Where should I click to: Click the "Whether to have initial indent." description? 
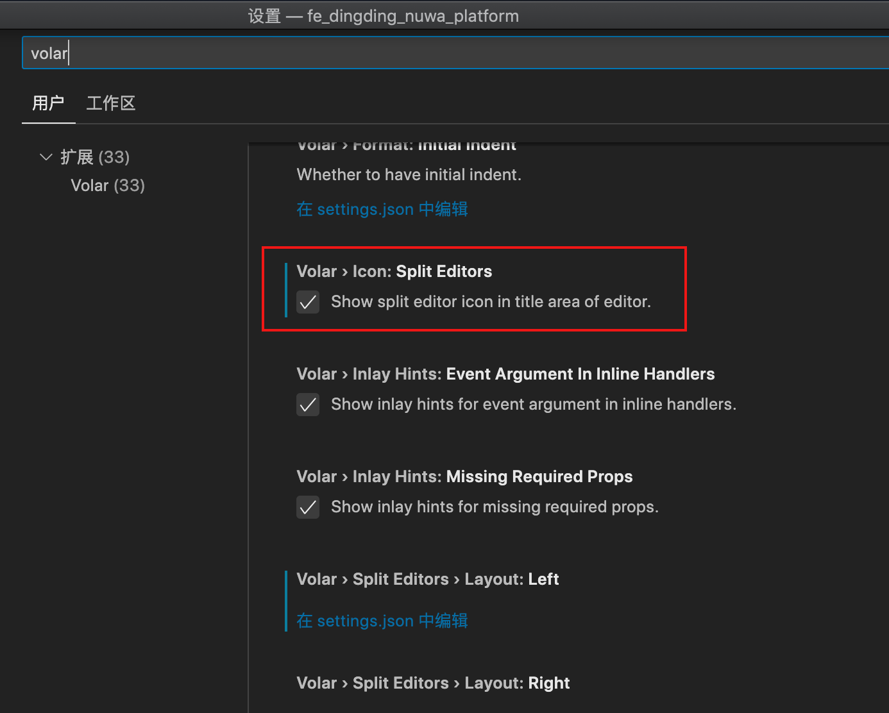point(409,174)
